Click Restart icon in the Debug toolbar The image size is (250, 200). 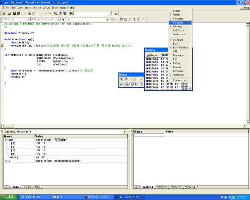pyautogui.click(x=121, y=79)
